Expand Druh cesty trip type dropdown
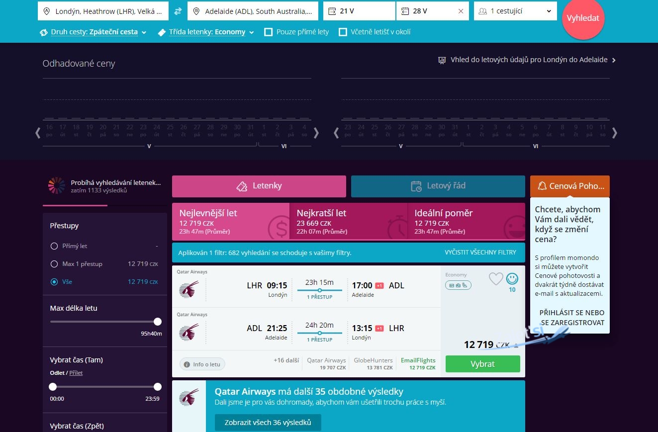This screenshot has width=658, height=432. point(94,32)
